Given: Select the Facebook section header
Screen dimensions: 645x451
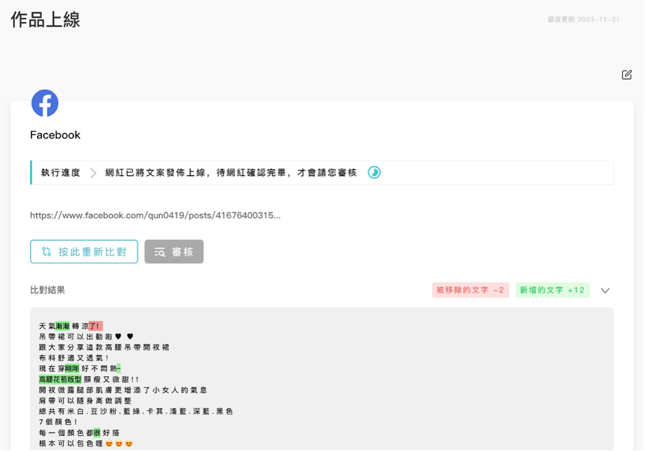Looking at the screenshot, I should 55,135.
